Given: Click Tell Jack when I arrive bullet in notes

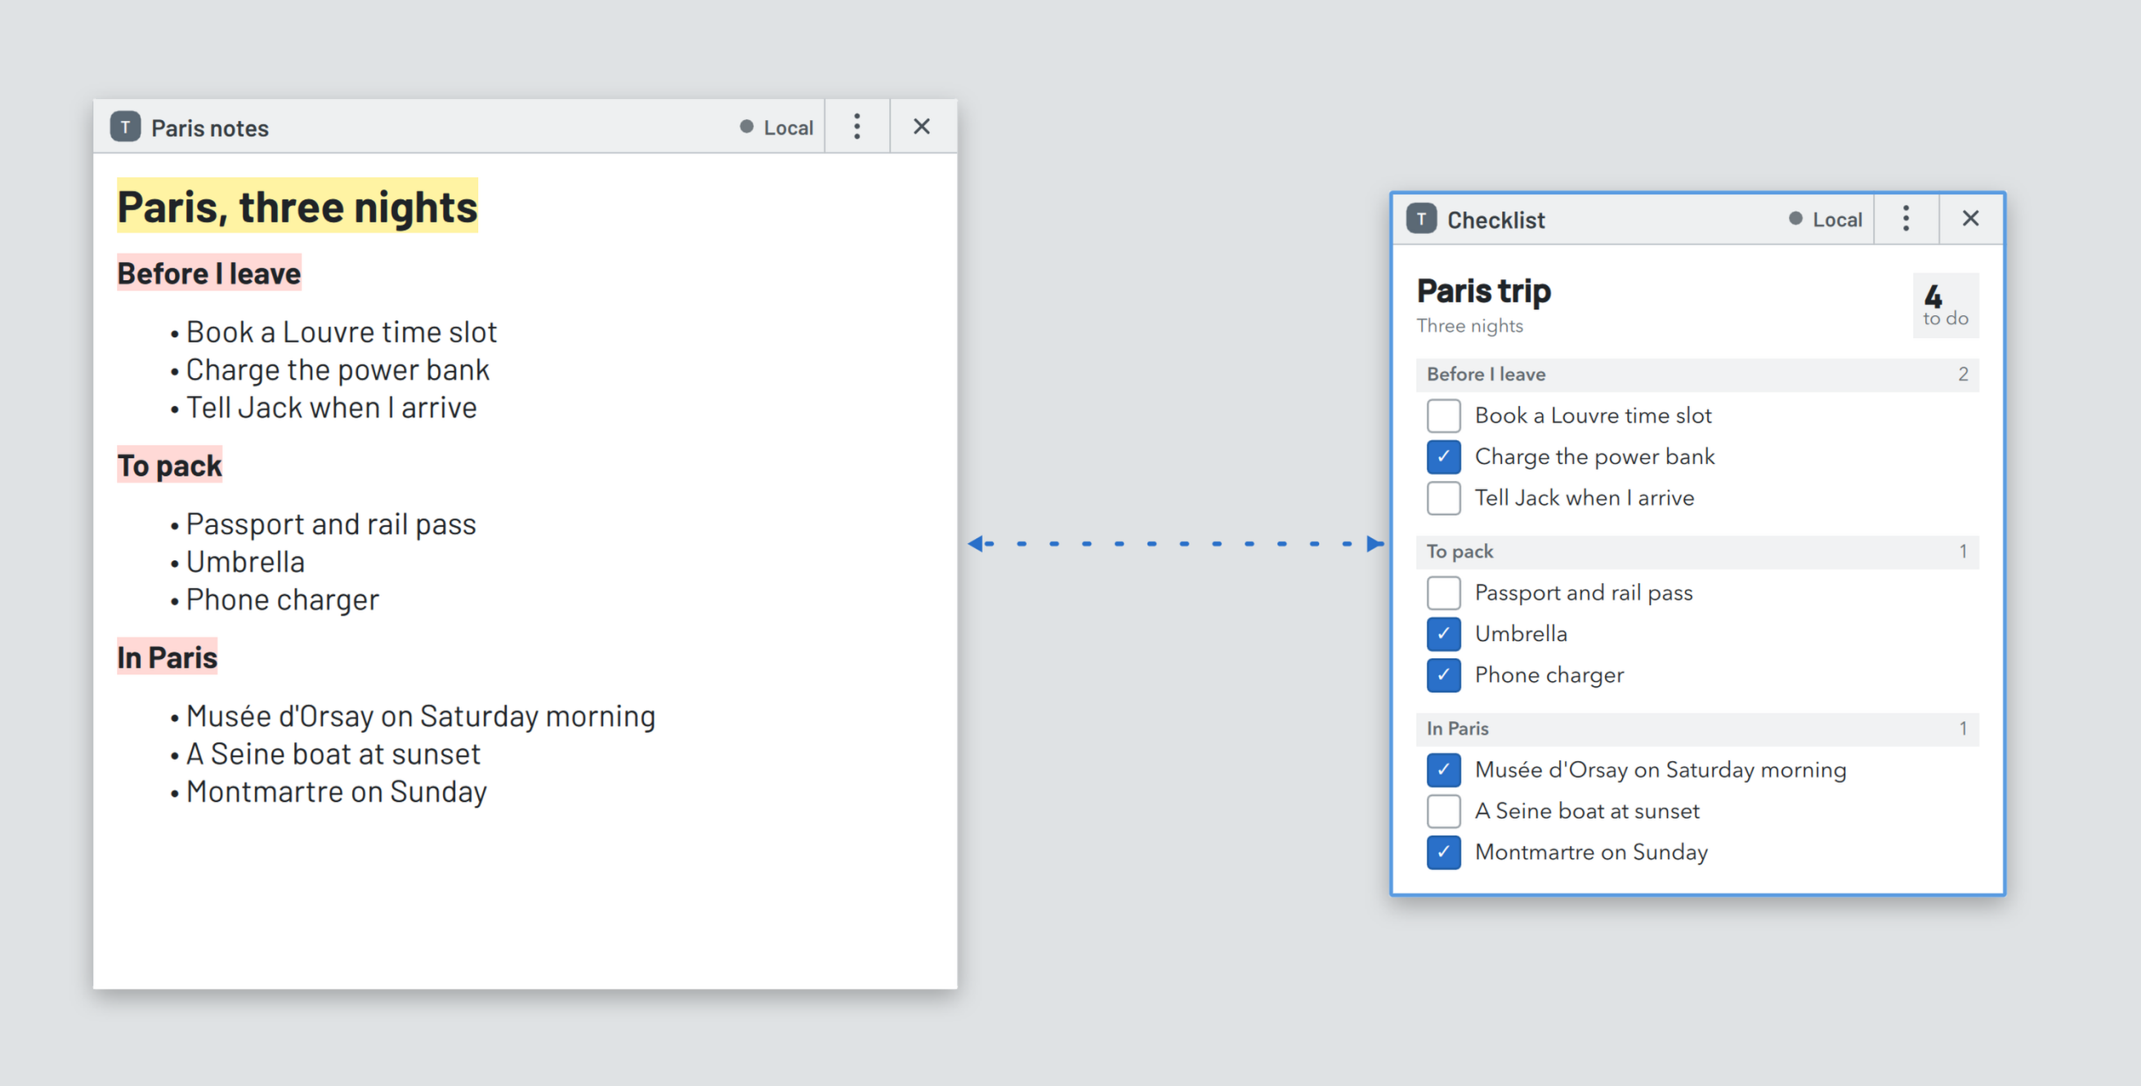Looking at the screenshot, I should click(x=332, y=407).
